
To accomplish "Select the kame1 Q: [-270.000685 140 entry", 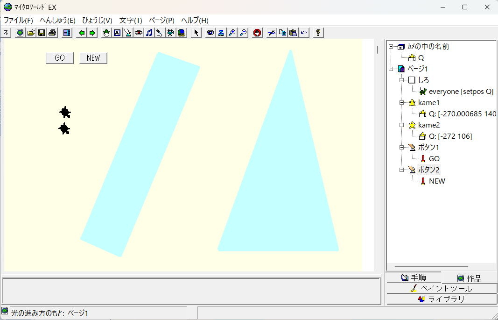I will 463,114.
